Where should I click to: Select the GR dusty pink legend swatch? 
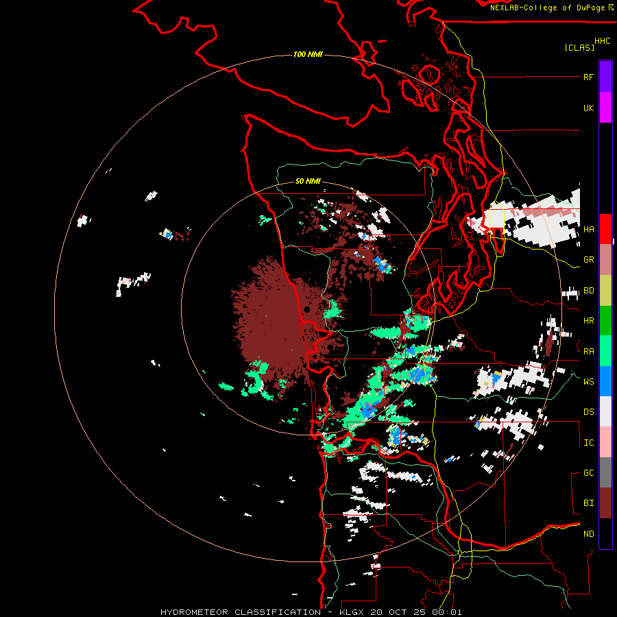(x=605, y=259)
